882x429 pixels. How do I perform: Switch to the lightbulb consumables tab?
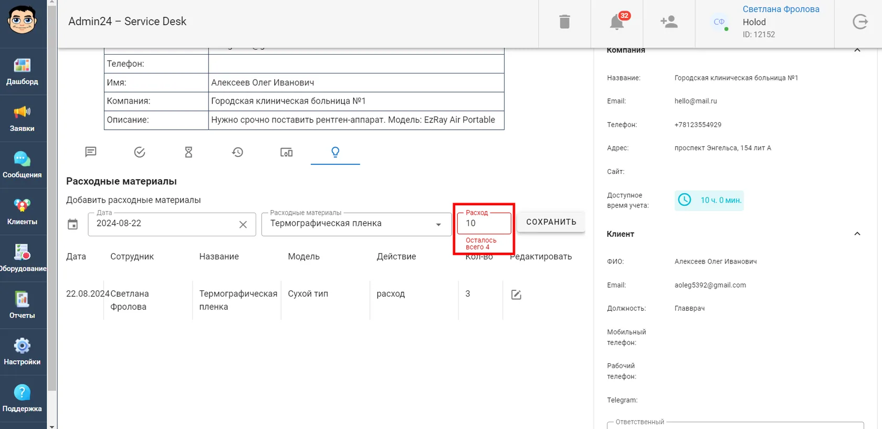335,152
